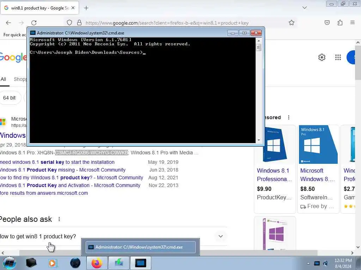This screenshot has height=270, width=361.
Task: Click the Microsoft result favicon
Action: click(x=3, y=122)
